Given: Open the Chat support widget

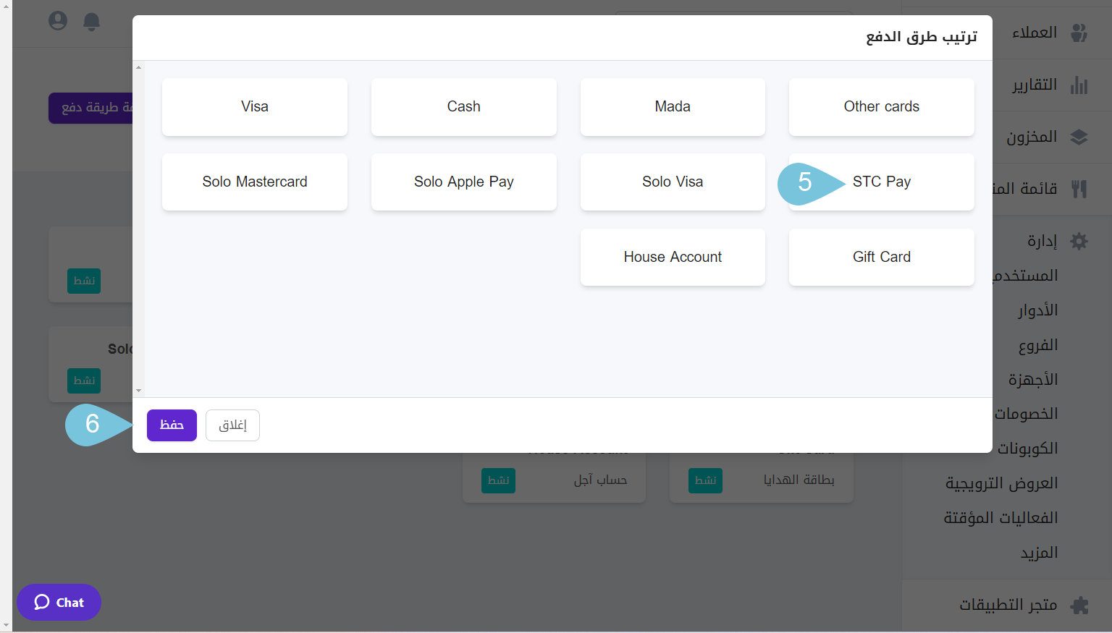Looking at the screenshot, I should click(x=59, y=602).
